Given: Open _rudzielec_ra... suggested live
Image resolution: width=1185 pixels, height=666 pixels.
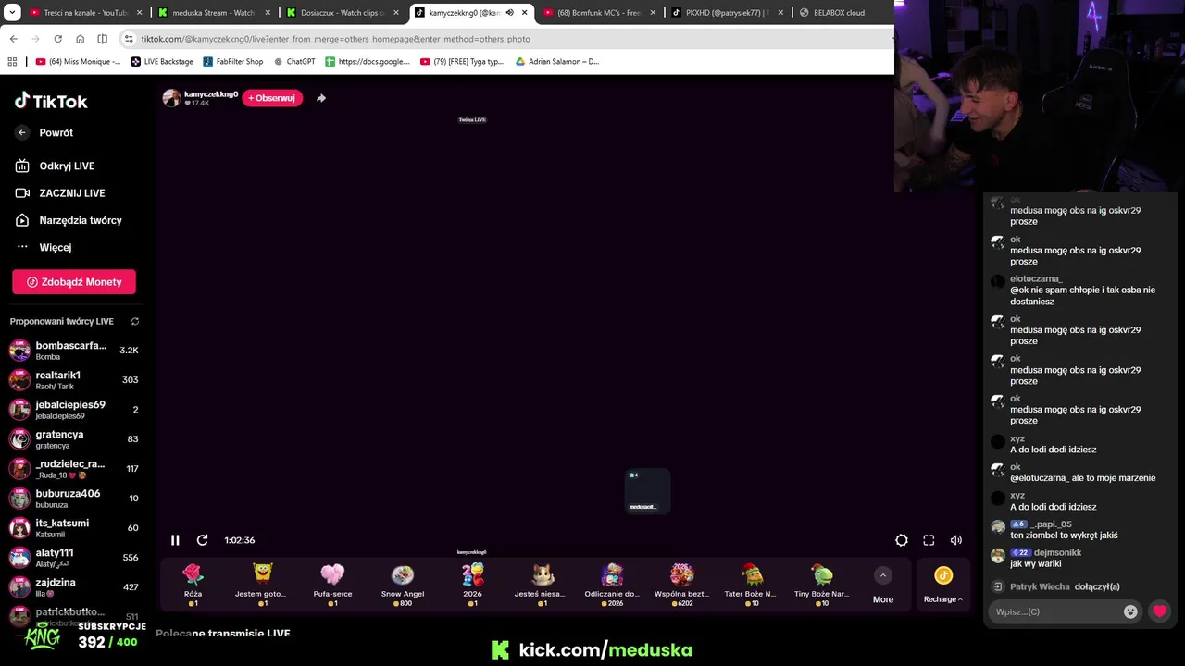Looking at the screenshot, I should (x=74, y=469).
